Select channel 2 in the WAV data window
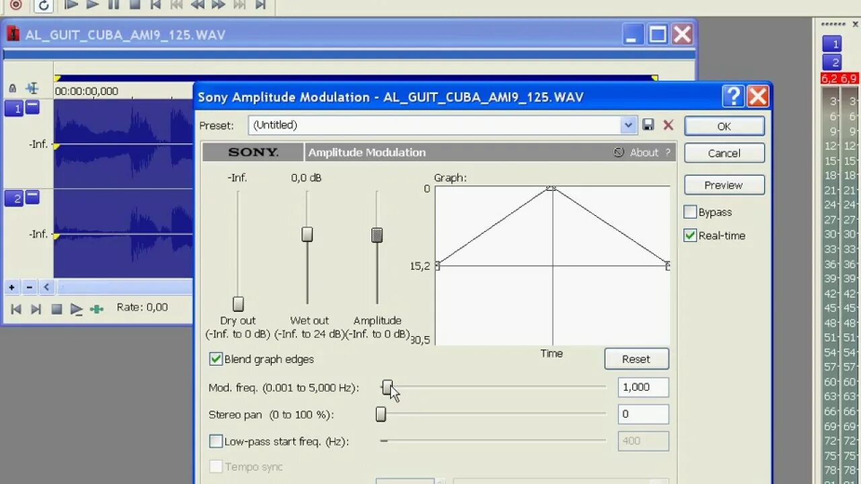This screenshot has width=861, height=484. point(13,198)
